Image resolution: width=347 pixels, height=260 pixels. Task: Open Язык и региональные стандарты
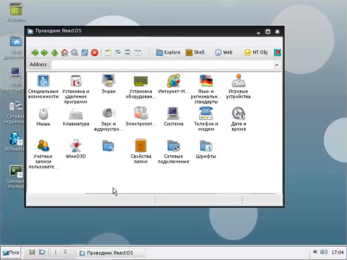(206, 89)
